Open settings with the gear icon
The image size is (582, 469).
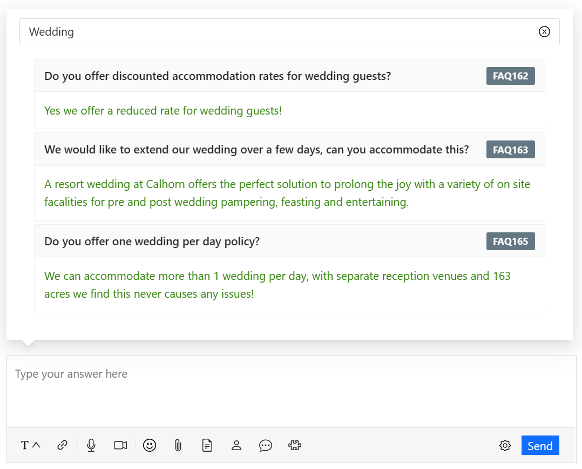[x=505, y=446]
